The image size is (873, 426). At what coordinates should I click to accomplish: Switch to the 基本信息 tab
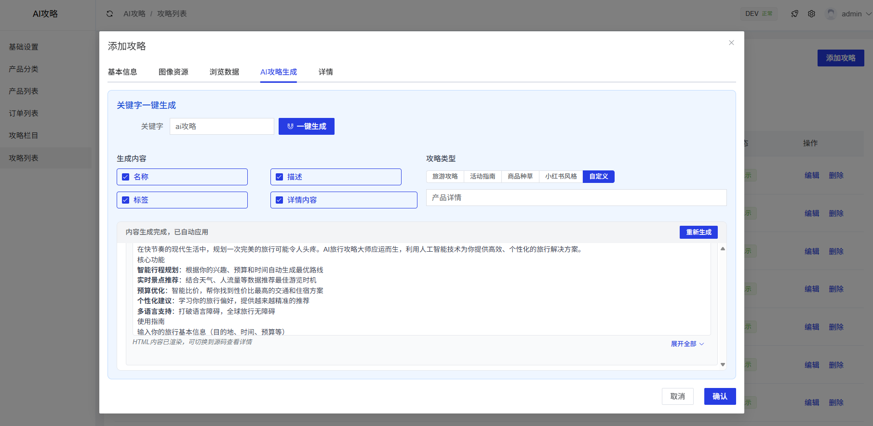[x=122, y=72]
